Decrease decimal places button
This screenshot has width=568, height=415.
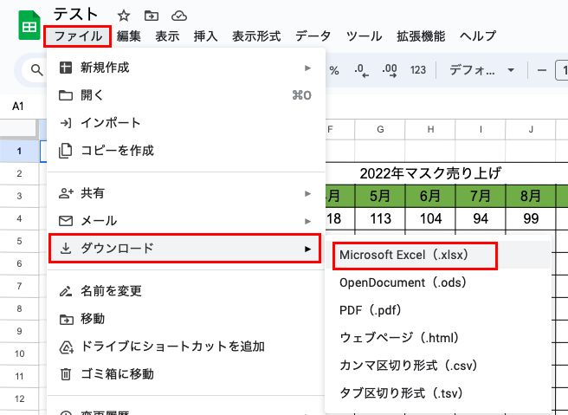[x=361, y=70]
